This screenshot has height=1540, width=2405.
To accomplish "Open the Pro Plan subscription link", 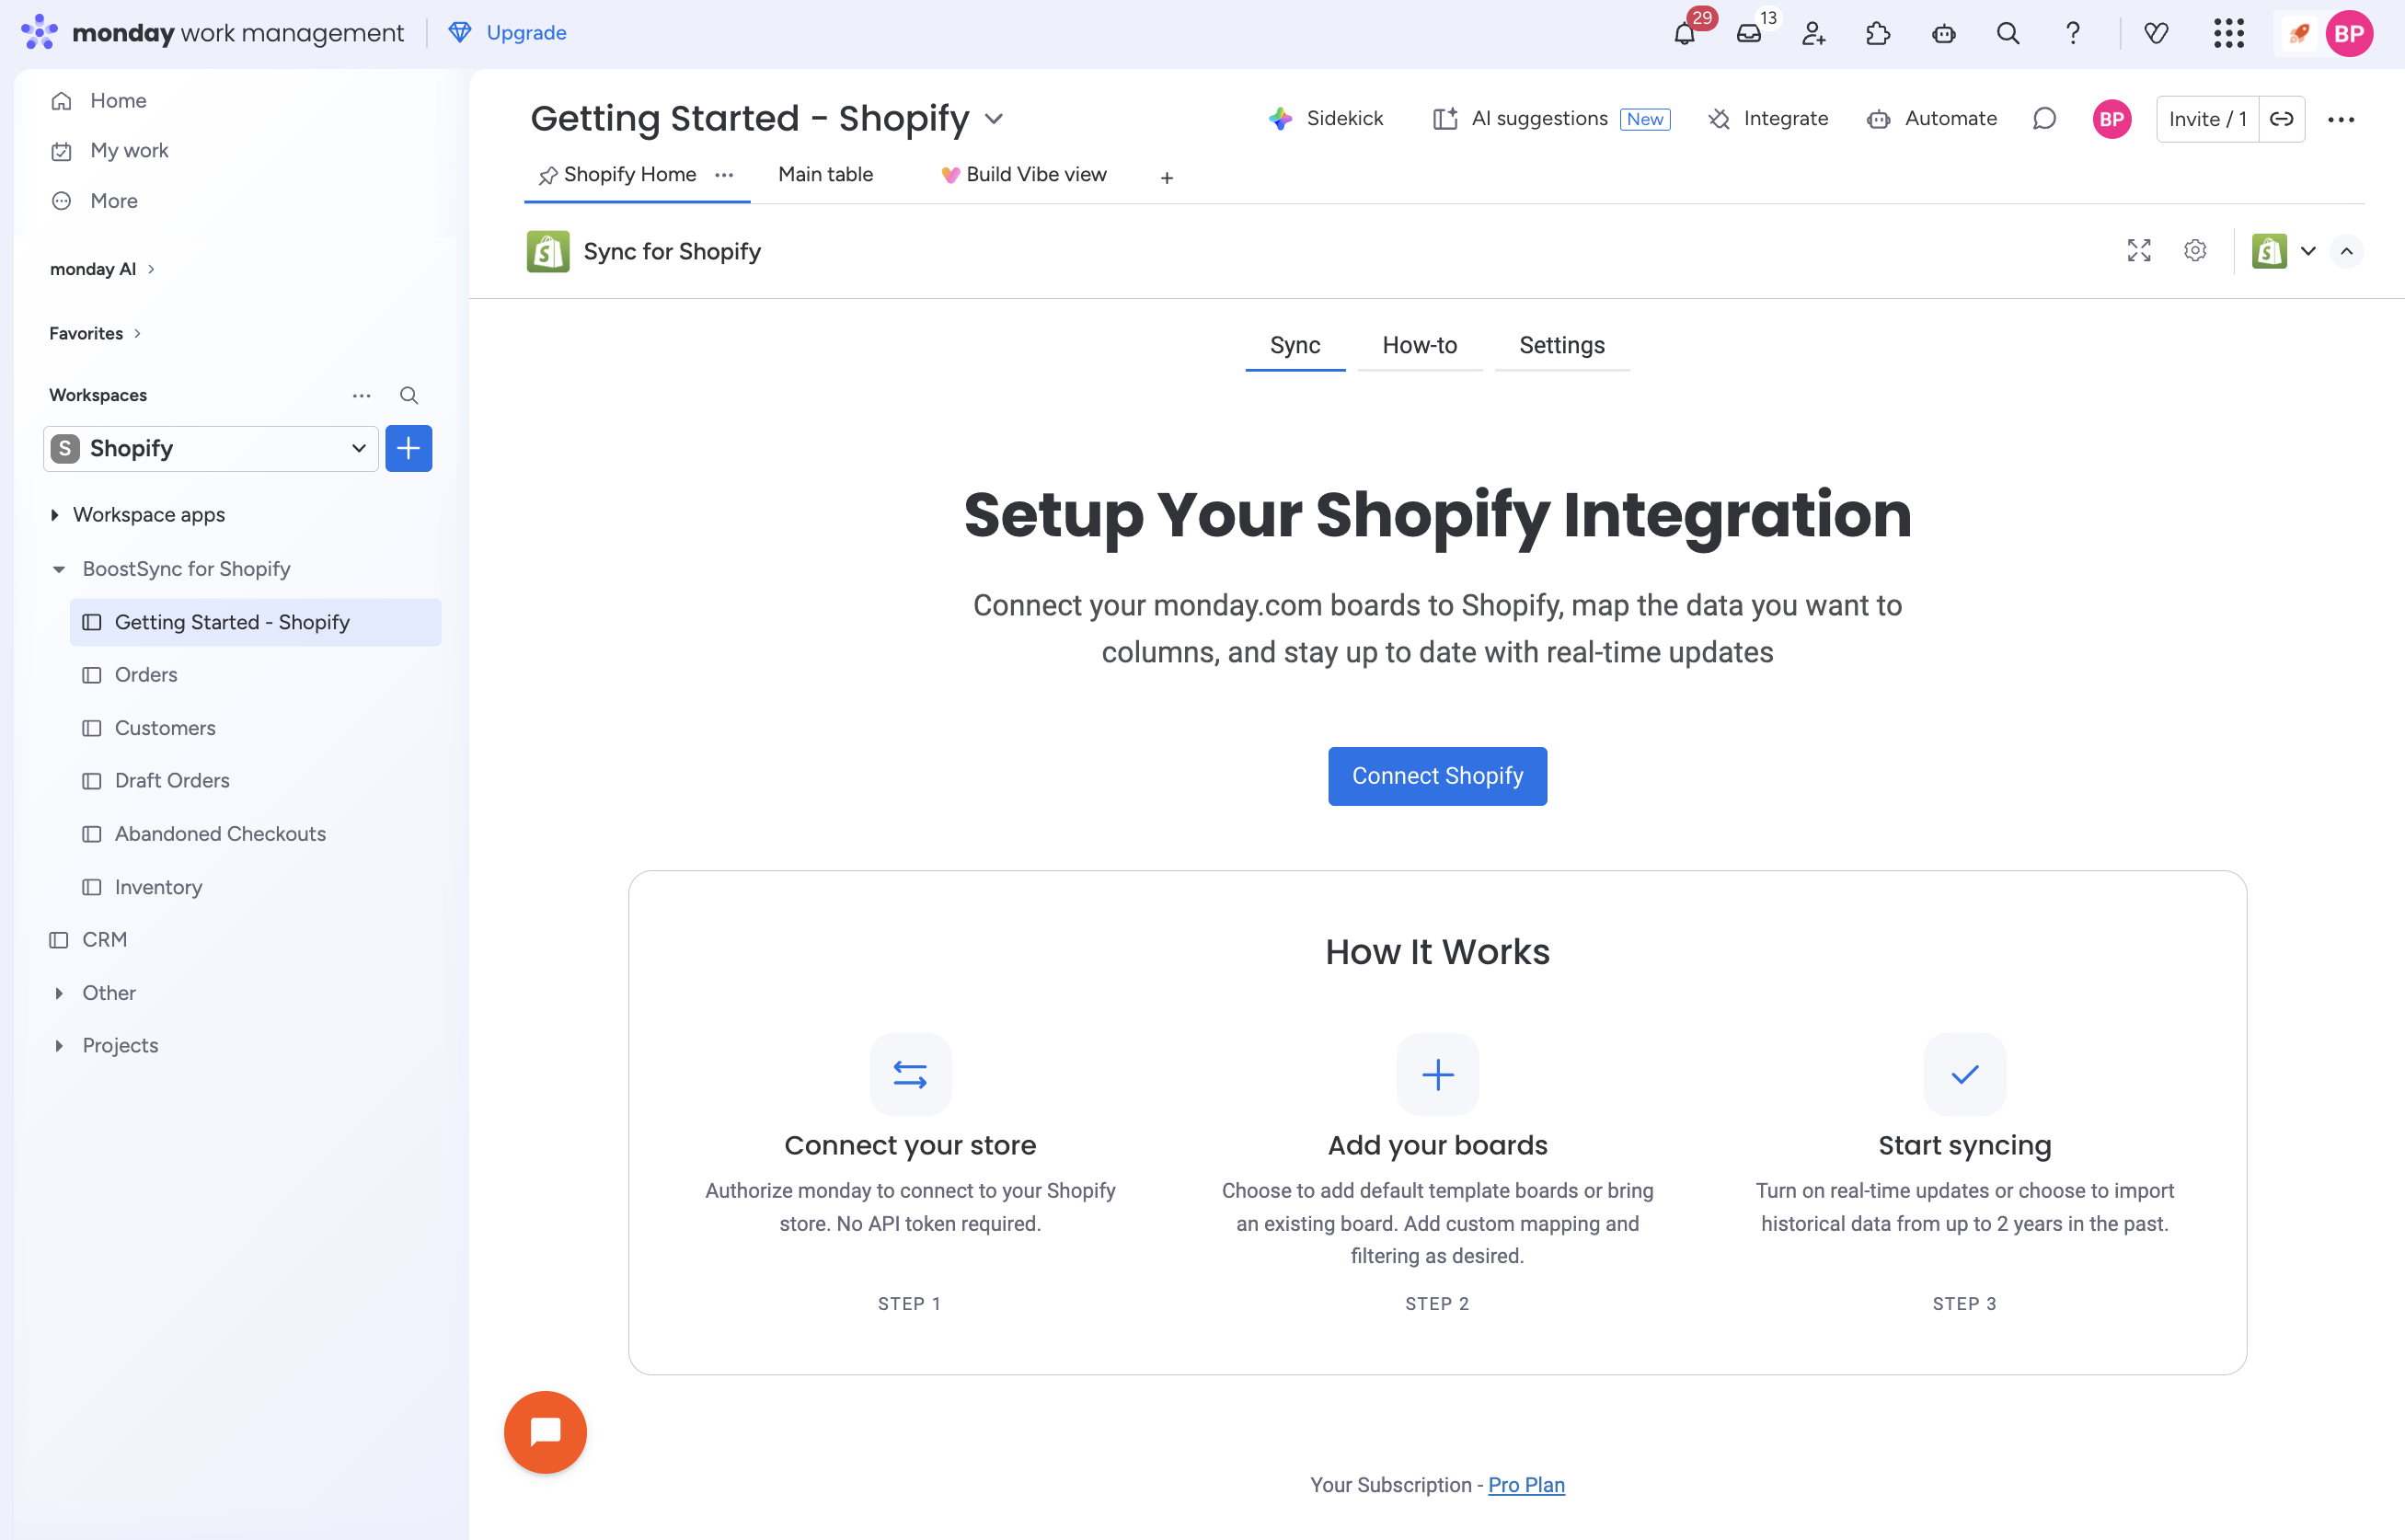I will point(1526,1485).
